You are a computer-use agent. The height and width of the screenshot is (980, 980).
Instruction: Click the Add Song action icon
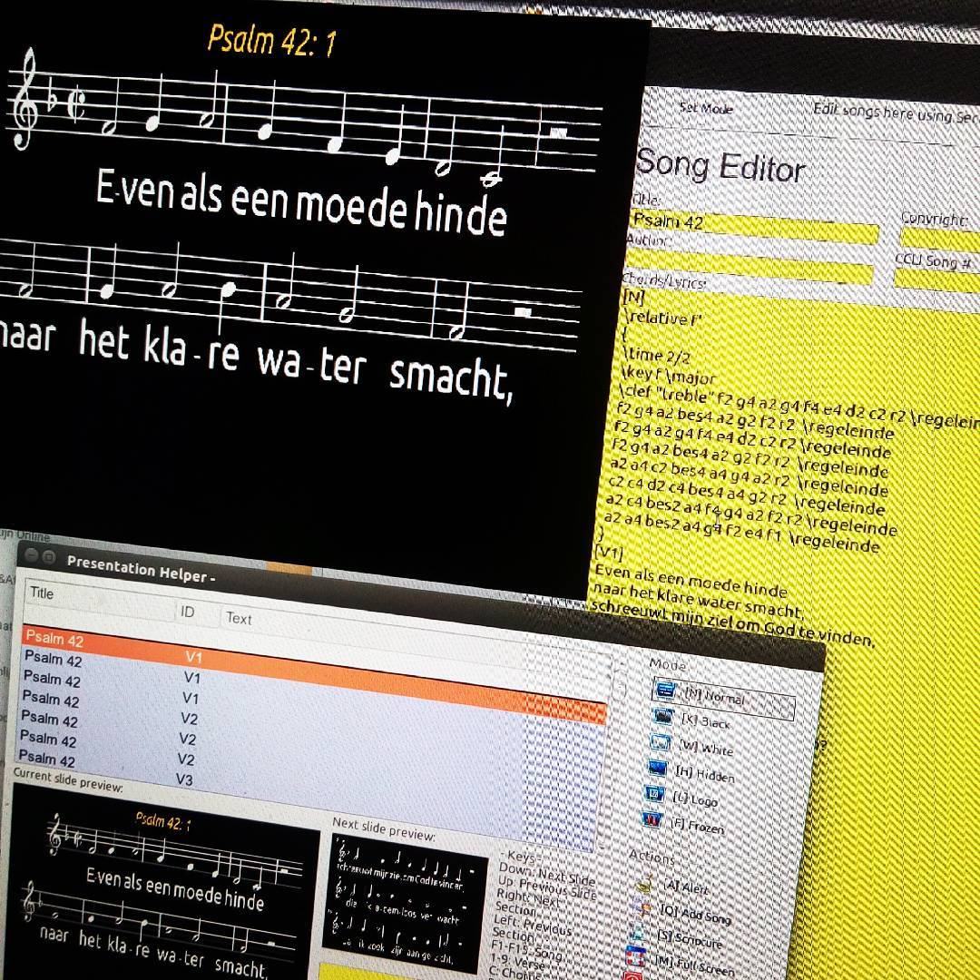coord(640,908)
